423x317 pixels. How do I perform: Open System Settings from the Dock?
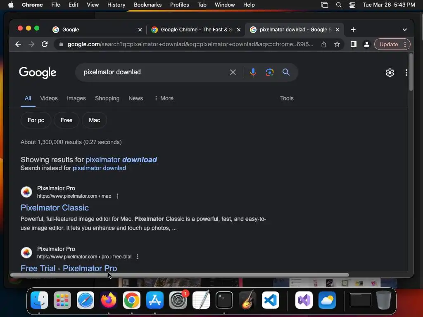click(x=178, y=300)
